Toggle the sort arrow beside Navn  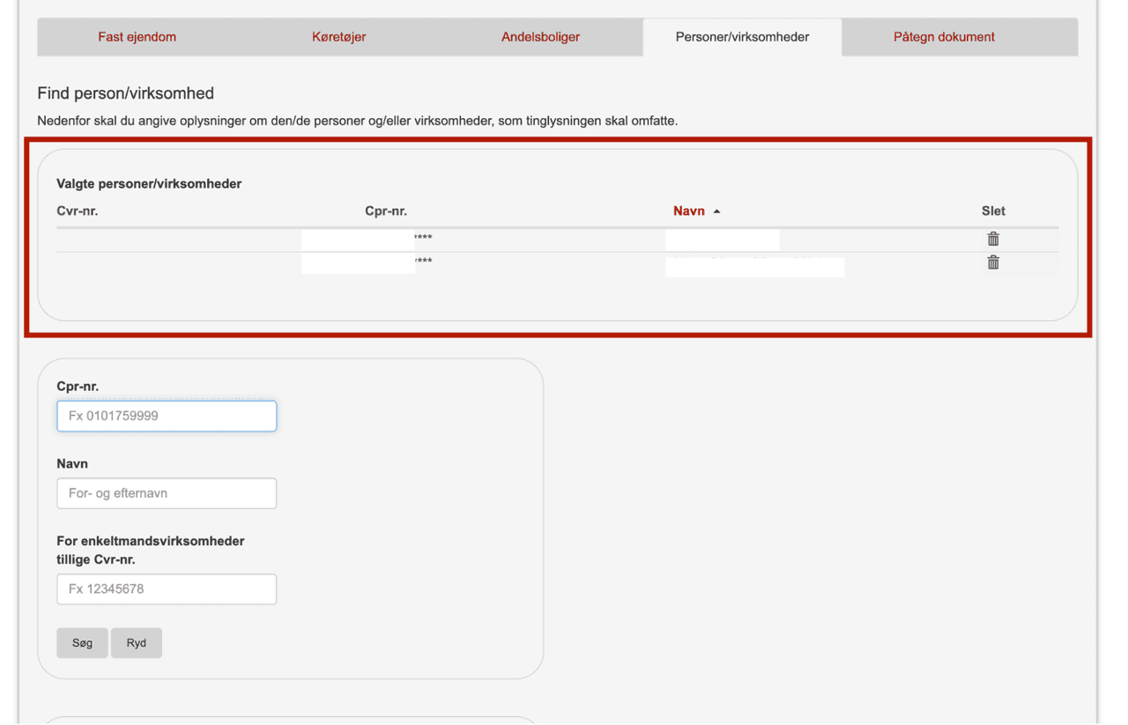(x=716, y=211)
